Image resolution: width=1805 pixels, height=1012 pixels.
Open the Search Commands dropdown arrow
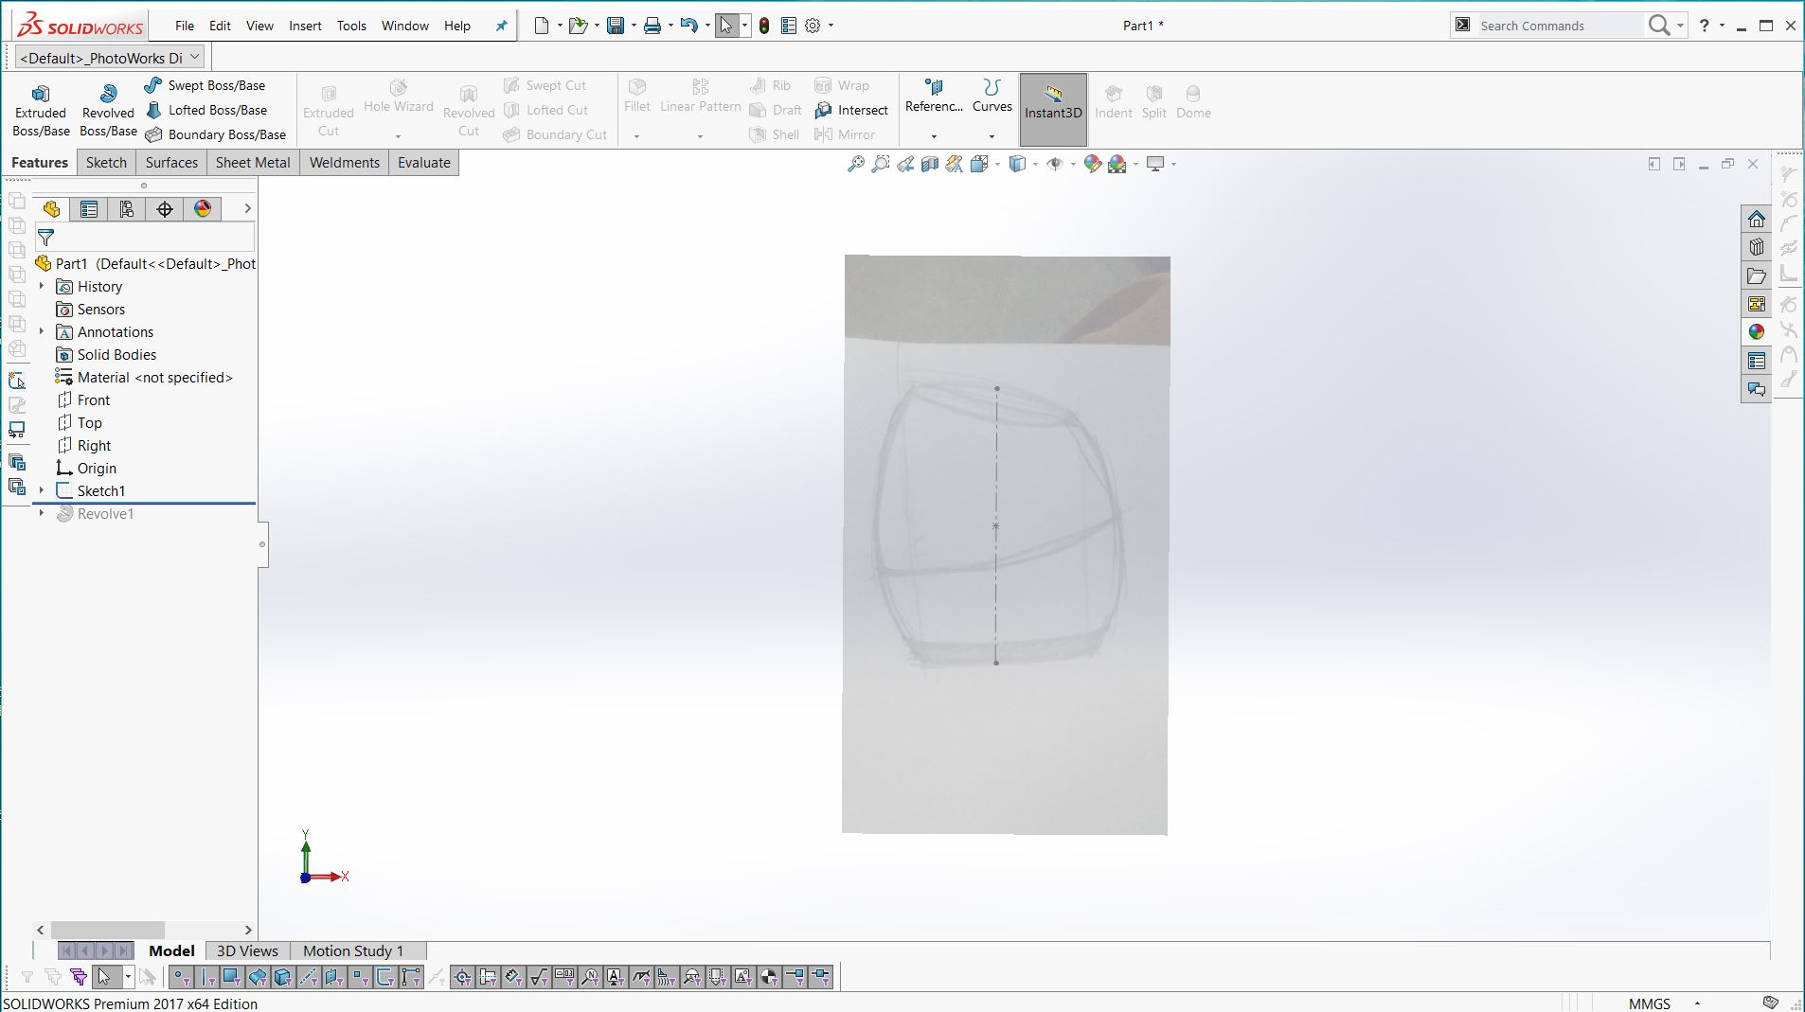pyautogui.click(x=1681, y=26)
